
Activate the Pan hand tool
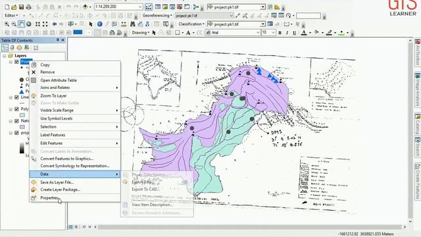click(x=21, y=24)
